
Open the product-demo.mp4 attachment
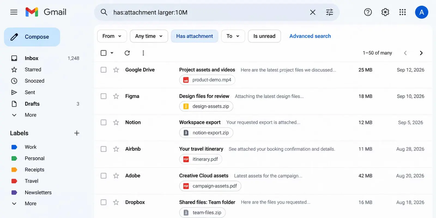pos(207,80)
